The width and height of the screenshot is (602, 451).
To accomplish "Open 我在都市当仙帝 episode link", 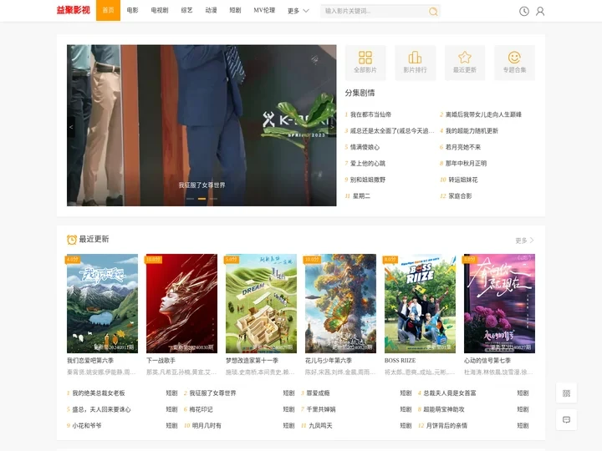I will (371, 114).
